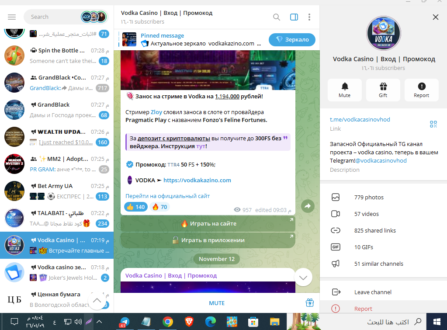The image size is (447, 330).
Task: Click Vodka Casino sender name on next post
Action: (171, 275)
